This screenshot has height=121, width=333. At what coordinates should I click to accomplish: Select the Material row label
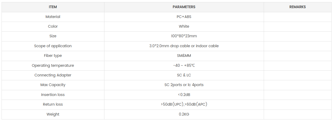(x=53, y=17)
